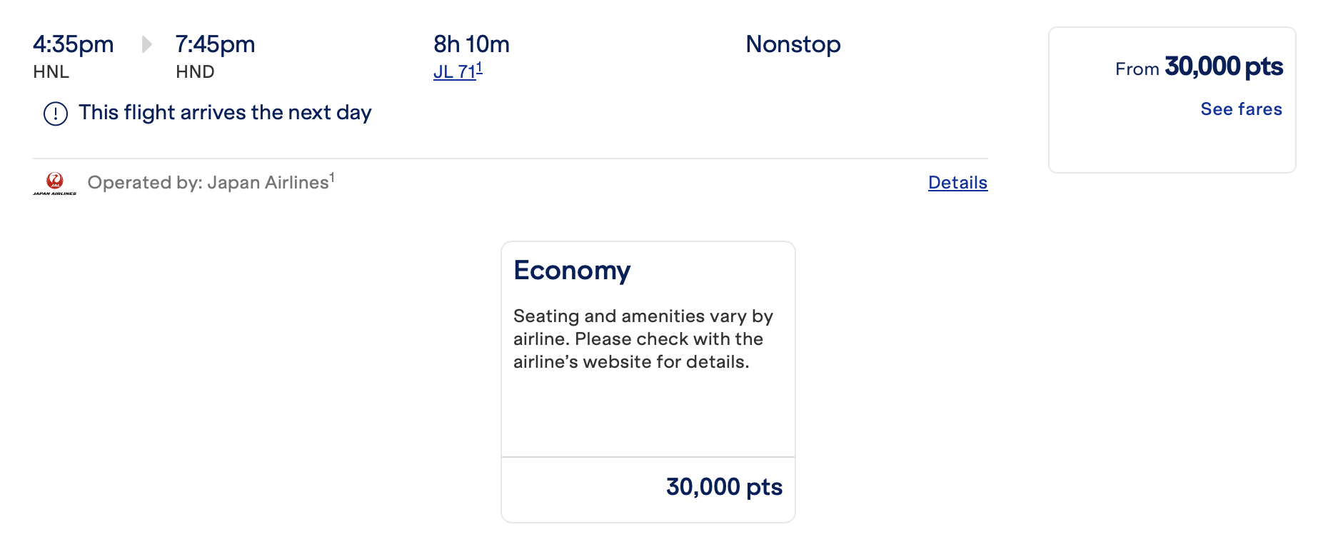1318x537 pixels.
Task: Click the Japan Airlines logo
Action: coord(54,183)
